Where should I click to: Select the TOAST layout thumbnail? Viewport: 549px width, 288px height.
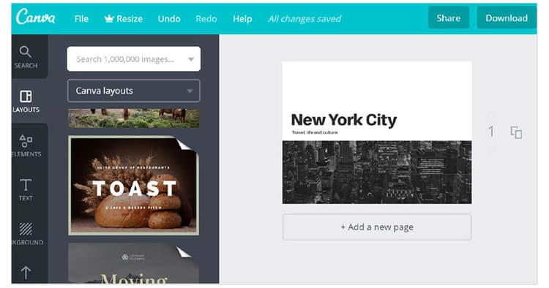(134, 186)
